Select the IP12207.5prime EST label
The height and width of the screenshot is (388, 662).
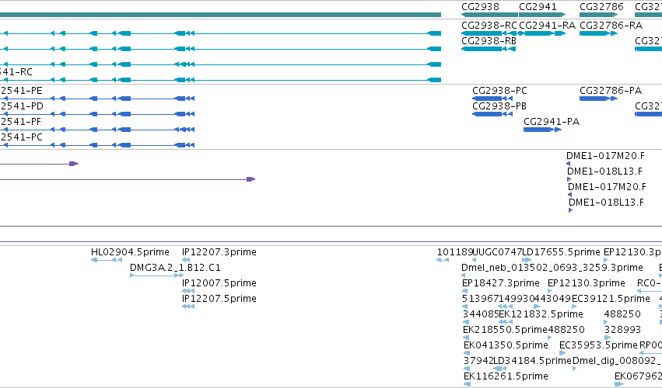pyautogui.click(x=219, y=299)
